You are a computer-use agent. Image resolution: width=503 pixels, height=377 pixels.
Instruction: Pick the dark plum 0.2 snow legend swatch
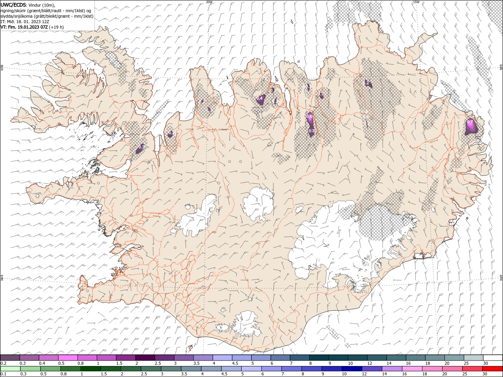tap(10, 358)
